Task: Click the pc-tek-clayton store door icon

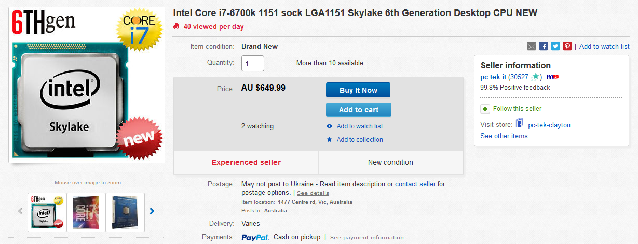Action: (519, 124)
